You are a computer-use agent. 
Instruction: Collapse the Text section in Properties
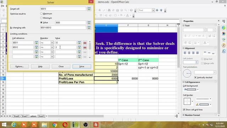(184, 25)
